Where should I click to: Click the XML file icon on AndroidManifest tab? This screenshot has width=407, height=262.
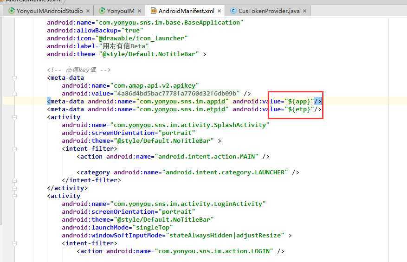(154, 11)
